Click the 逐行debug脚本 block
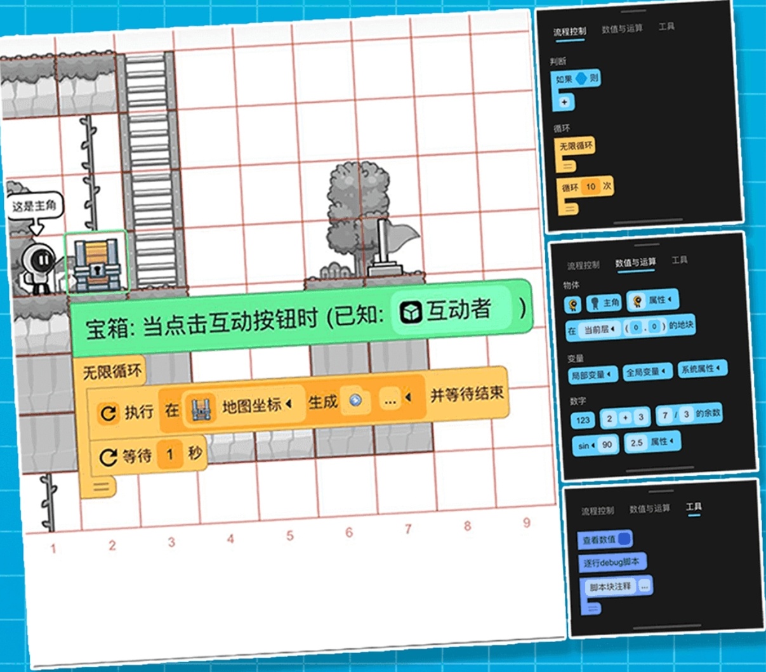The height and width of the screenshot is (672, 766). point(611,562)
